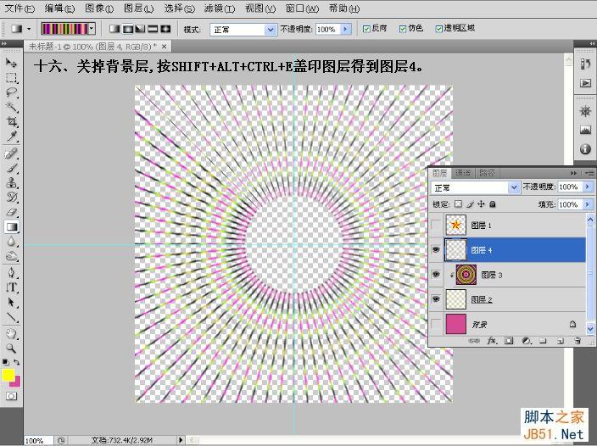Open status bar info arrow
Screen dimensions: 597x446
pyautogui.click(x=181, y=440)
